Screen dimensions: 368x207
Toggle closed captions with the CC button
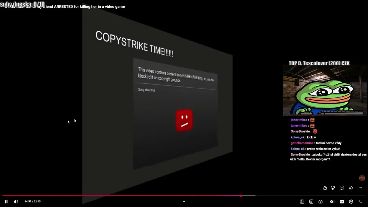click(342, 202)
